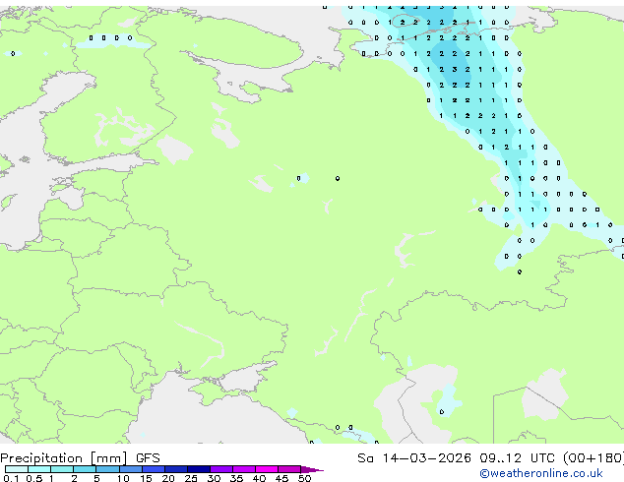This screenshot has width=624, height=482.
Task: Select the 1–2 mm legend color swatch
Action: click(x=62, y=469)
